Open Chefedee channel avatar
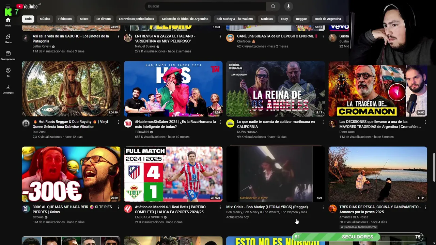Image resolution: width=436 pixels, height=245 pixels. click(230, 38)
